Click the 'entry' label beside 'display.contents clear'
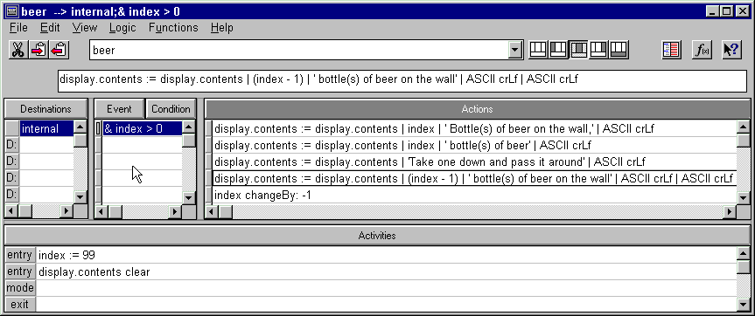The width and height of the screenshot is (755, 316). [20, 271]
